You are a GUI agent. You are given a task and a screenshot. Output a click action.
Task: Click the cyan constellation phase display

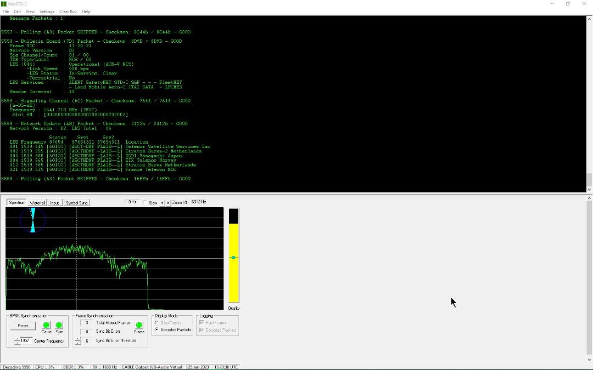(32, 220)
